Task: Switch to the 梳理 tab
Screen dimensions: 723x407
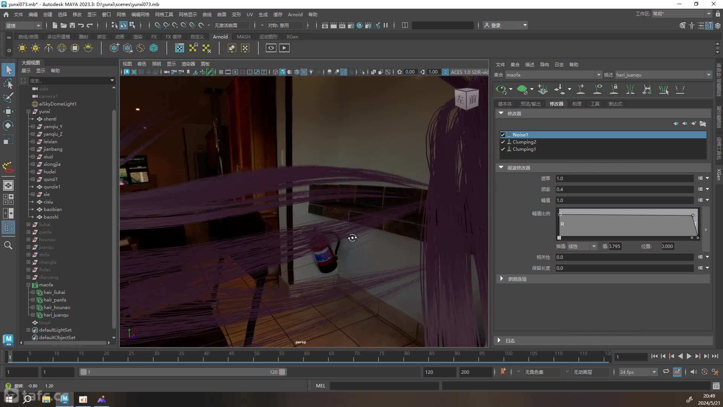Action: (577, 104)
